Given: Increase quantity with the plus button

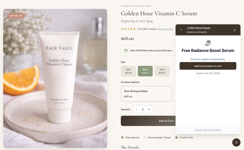Looking at the screenshot, I should coord(149,109).
